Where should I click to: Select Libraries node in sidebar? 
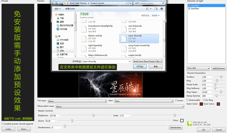coord(58,36)
